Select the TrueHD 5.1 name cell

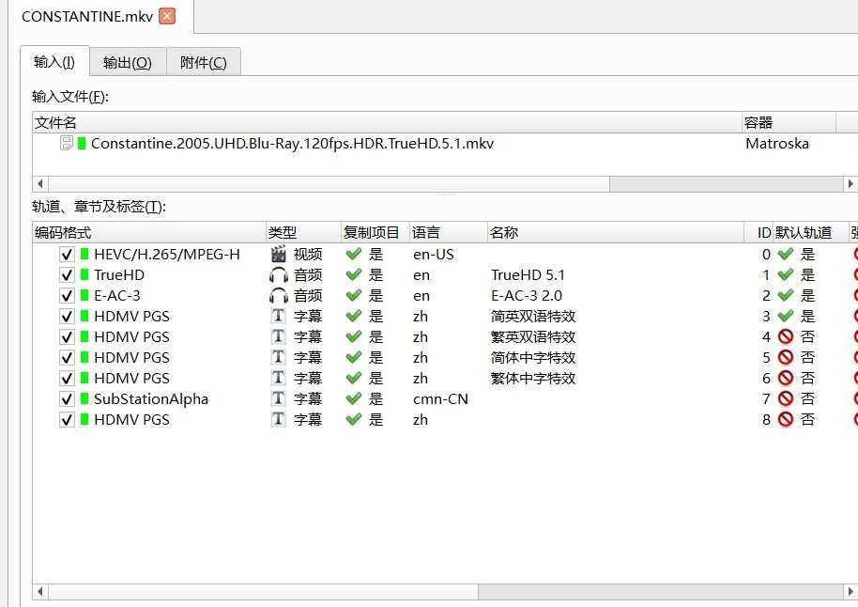528,275
